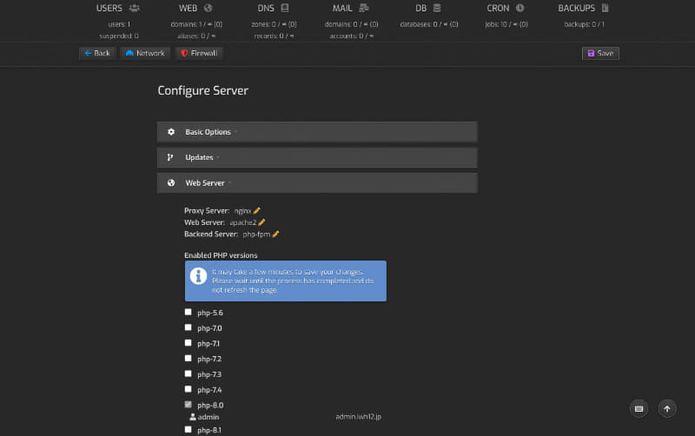Expand the Basic Options section
The height and width of the screenshot is (436, 695).
[317, 132]
